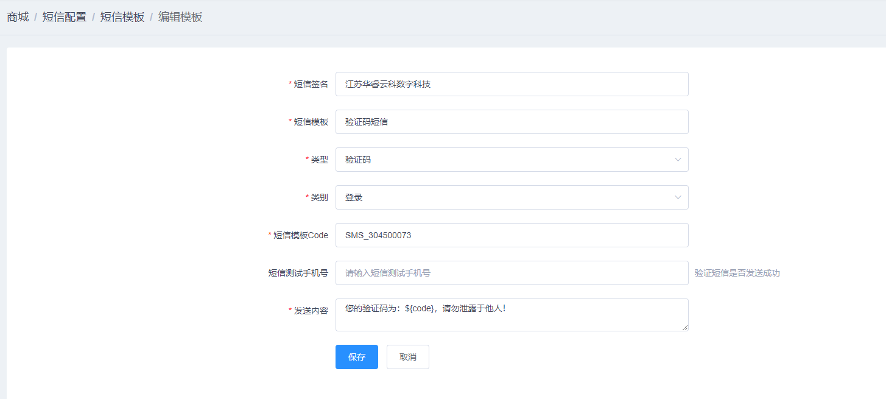Click the 验证短信是否发送成功 hint text
The width and height of the screenshot is (886, 399).
[737, 273]
